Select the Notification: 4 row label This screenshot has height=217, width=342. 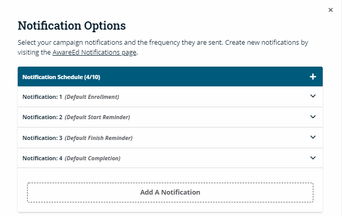[42, 158]
